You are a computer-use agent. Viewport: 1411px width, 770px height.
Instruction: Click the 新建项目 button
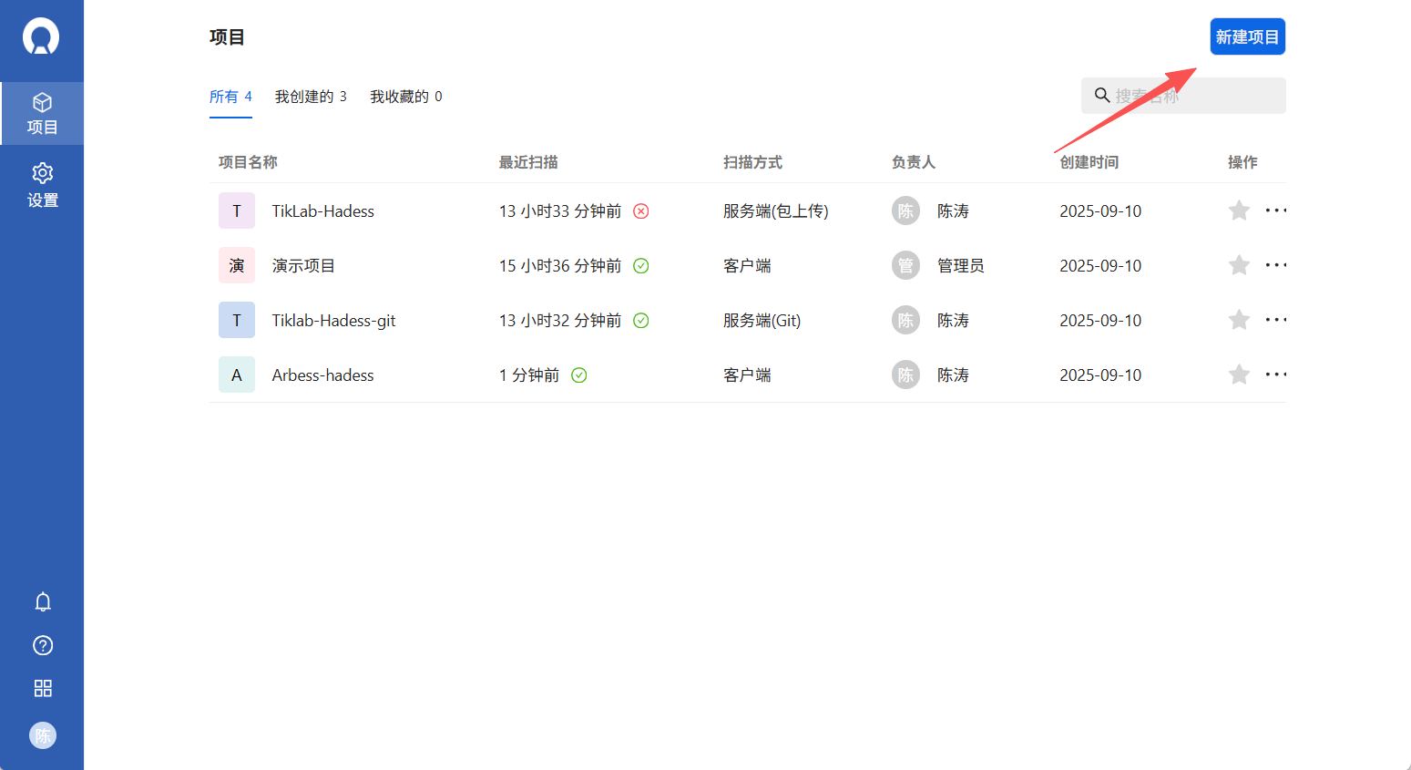(x=1248, y=36)
